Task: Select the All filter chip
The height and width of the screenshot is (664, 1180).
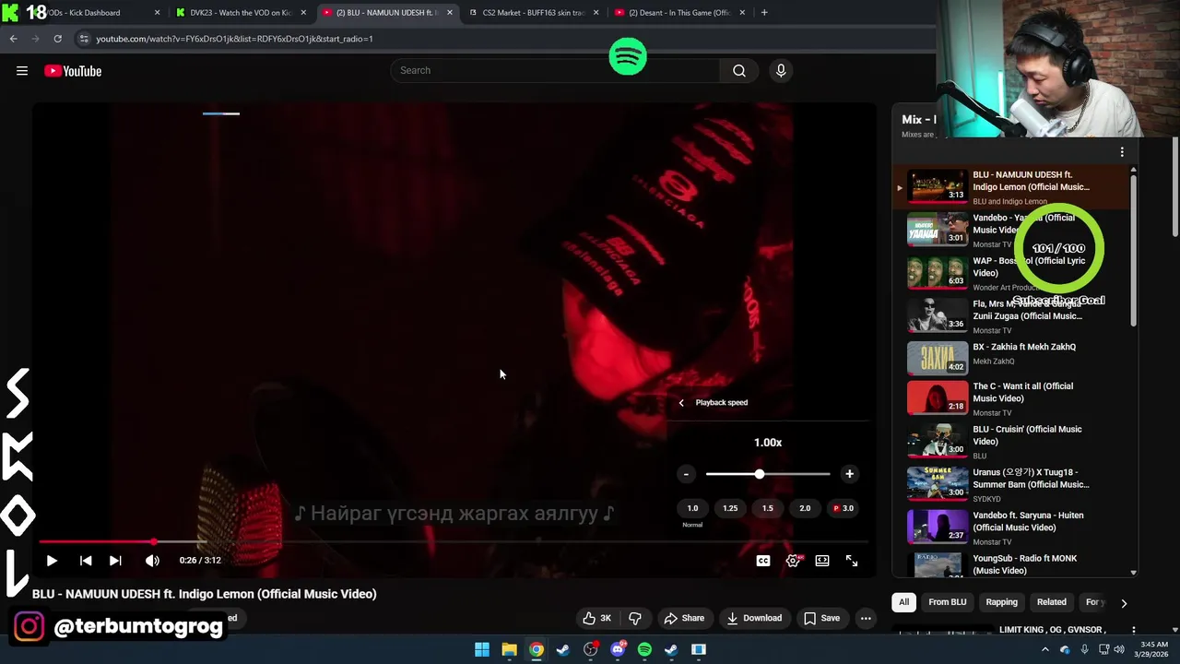Action: 903,602
